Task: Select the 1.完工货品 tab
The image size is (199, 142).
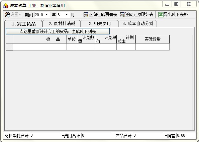Action: pyautogui.click(x=24, y=24)
